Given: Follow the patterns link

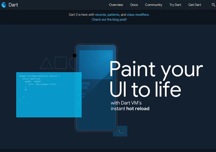Looking at the screenshot, I should (x=113, y=15).
